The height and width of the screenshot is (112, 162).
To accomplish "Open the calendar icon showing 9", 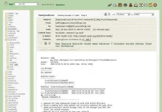I will [x=141, y=5].
